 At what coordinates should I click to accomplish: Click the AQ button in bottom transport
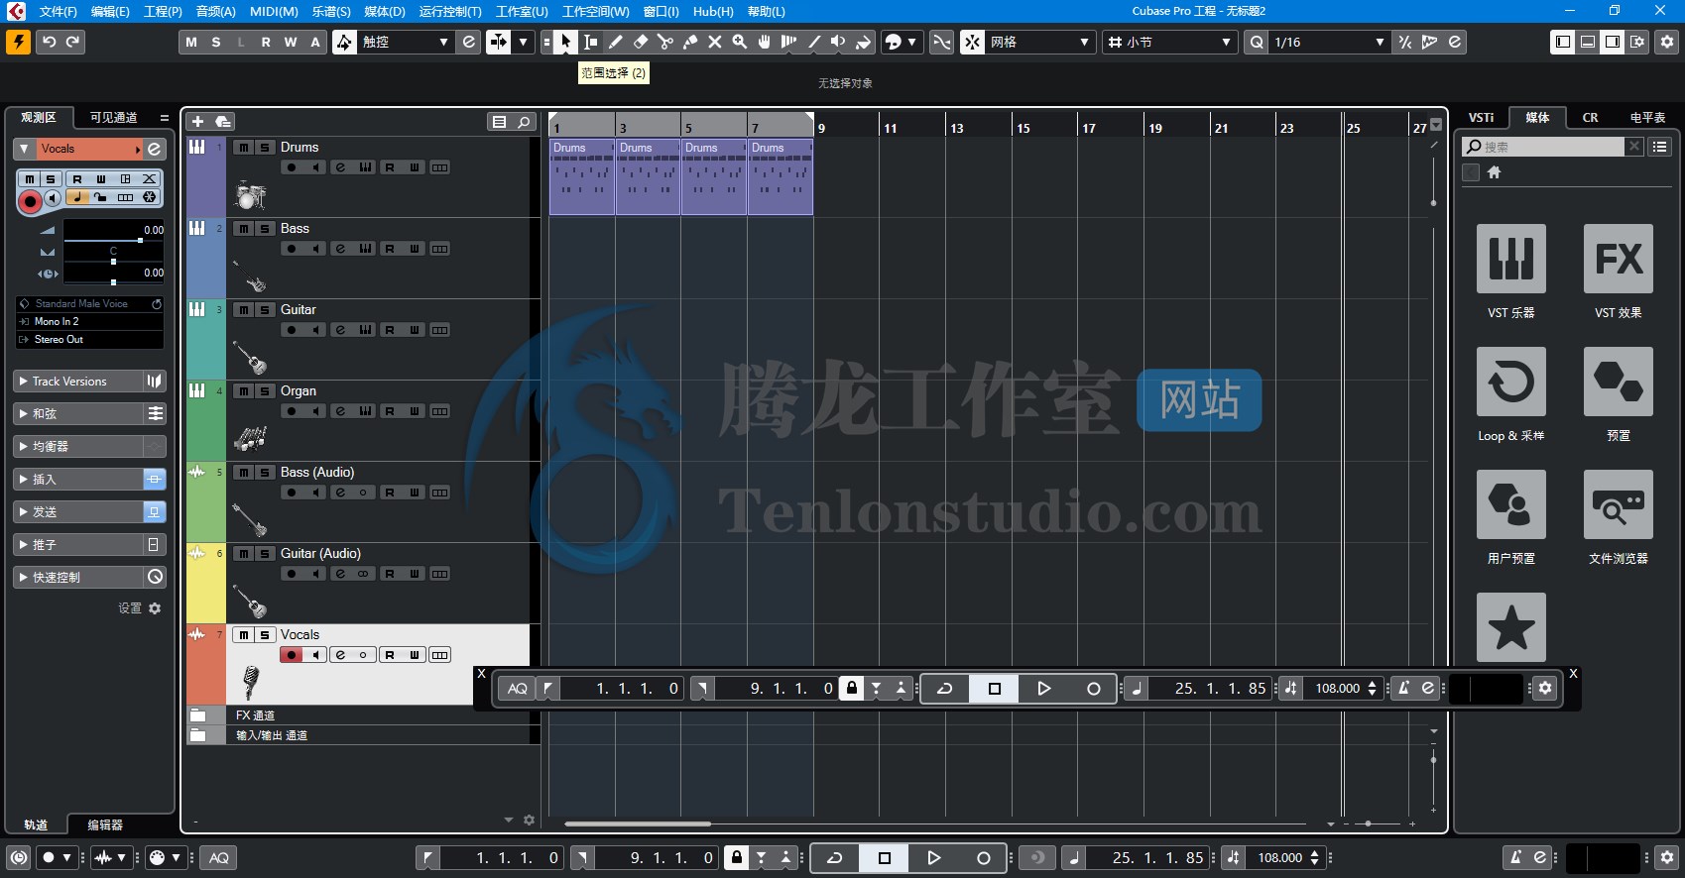click(219, 857)
